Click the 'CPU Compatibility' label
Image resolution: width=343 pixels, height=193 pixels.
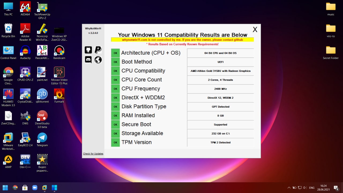click(143, 71)
